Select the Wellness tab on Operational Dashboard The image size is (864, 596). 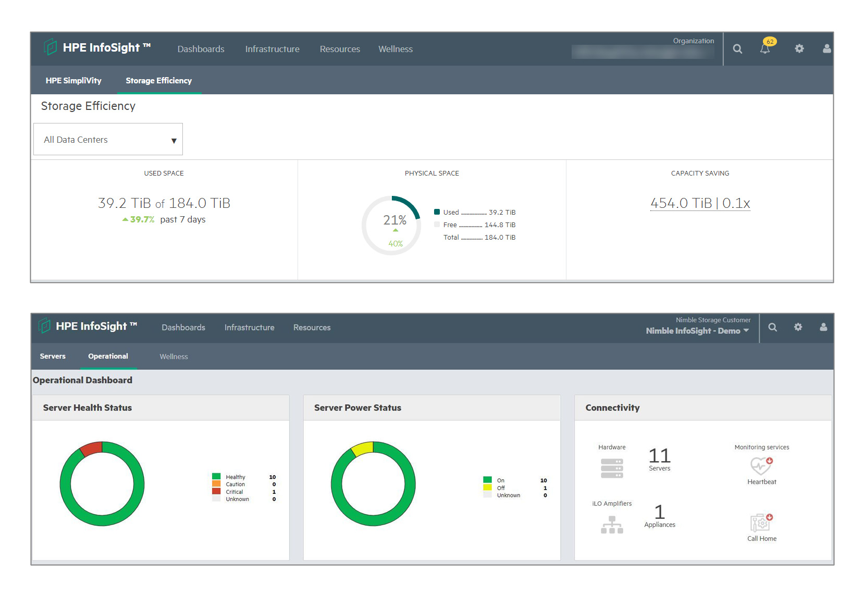coord(174,356)
